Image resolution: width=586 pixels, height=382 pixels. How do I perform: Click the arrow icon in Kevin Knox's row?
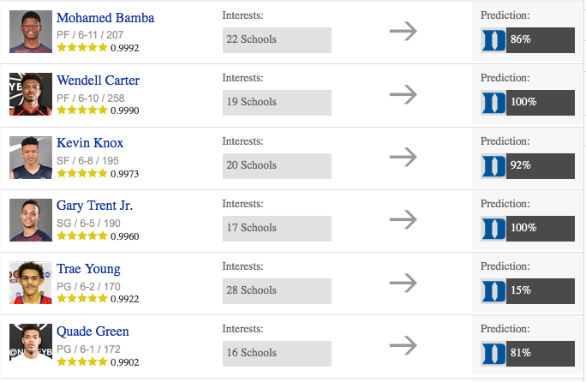pyautogui.click(x=403, y=157)
